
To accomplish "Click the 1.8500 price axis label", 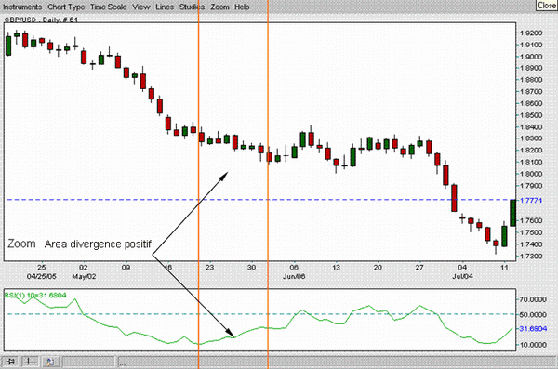I will [x=531, y=115].
